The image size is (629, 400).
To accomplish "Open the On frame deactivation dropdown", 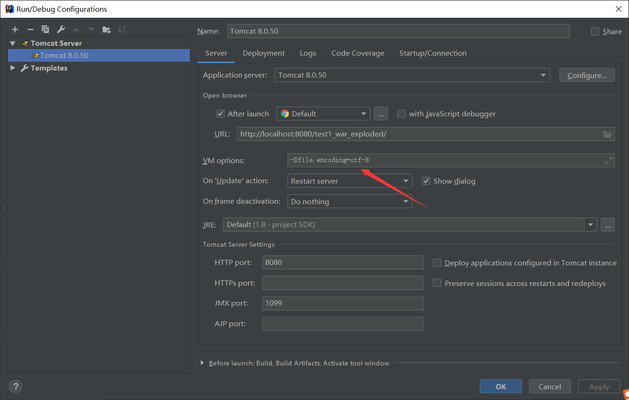I will tap(349, 201).
